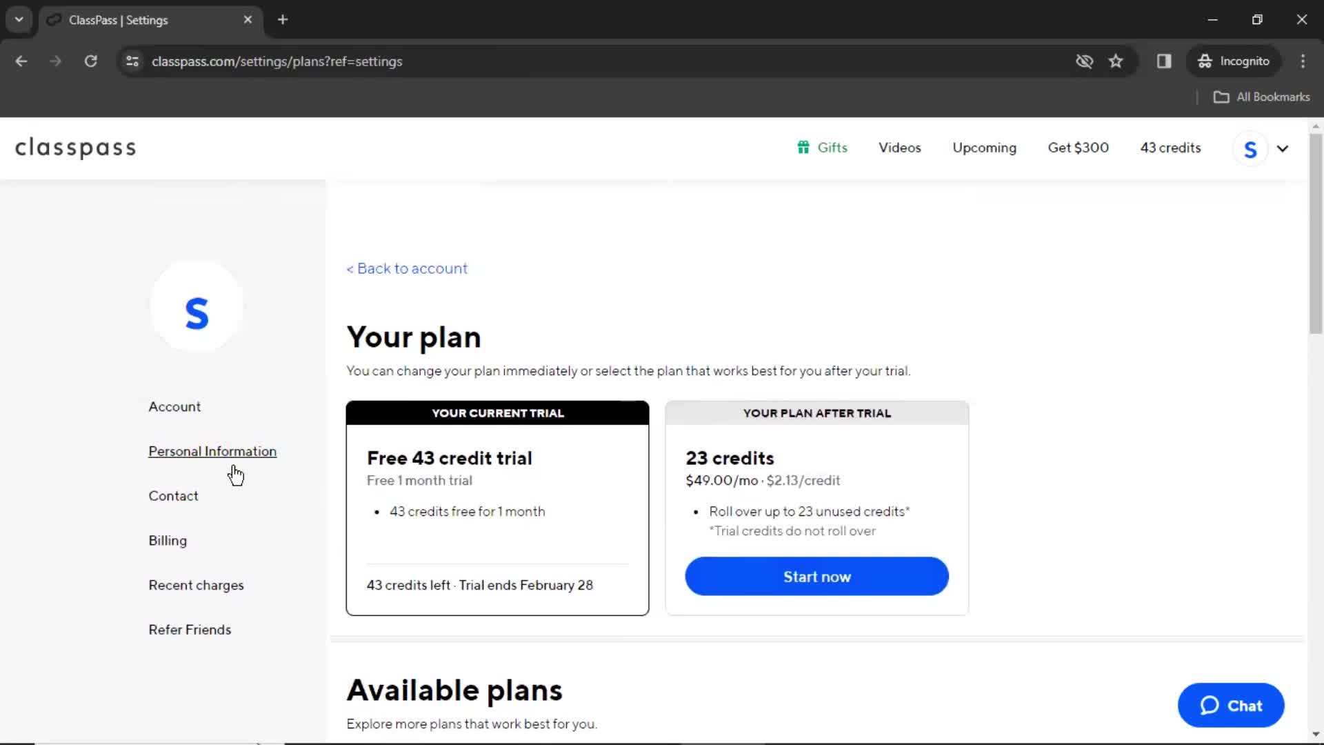The image size is (1324, 745).
Task: Click the user profile avatar icon
Action: [x=1252, y=148]
